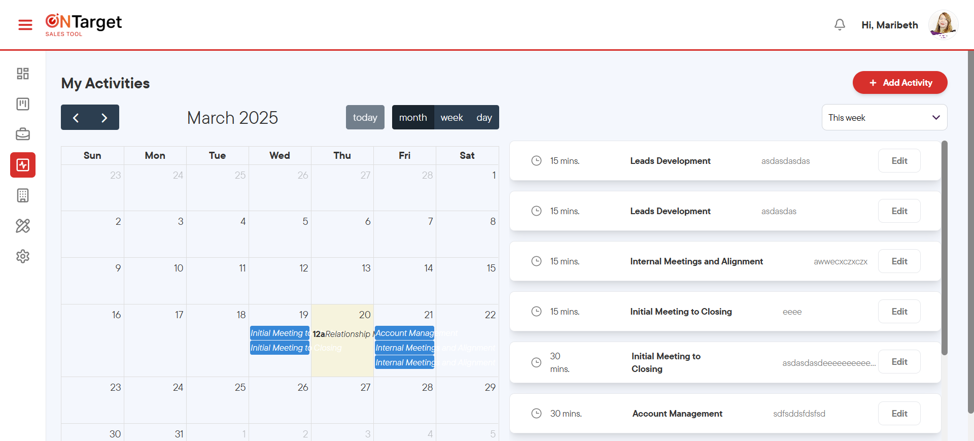This screenshot has width=974, height=441.
Task: Switch to week calendar view
Action: [451, 118]
